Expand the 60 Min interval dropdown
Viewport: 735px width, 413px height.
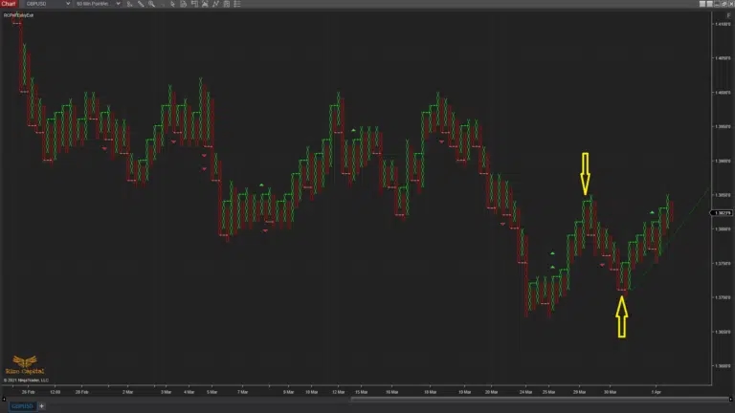point(122,4)
